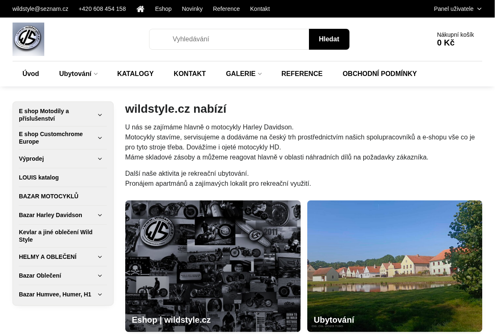Expand Bazar Oblečení category chevron

coord(100,276)
